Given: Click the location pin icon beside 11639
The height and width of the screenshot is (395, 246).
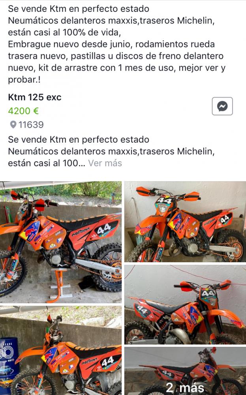Looking at the screenshot, I should [13, 125].
